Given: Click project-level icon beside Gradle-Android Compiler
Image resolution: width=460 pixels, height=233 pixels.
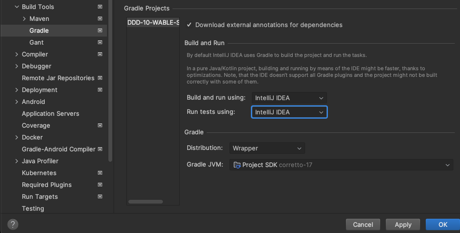Looking at the screenshot, I should pyautogui.click(x=100, y=149).
